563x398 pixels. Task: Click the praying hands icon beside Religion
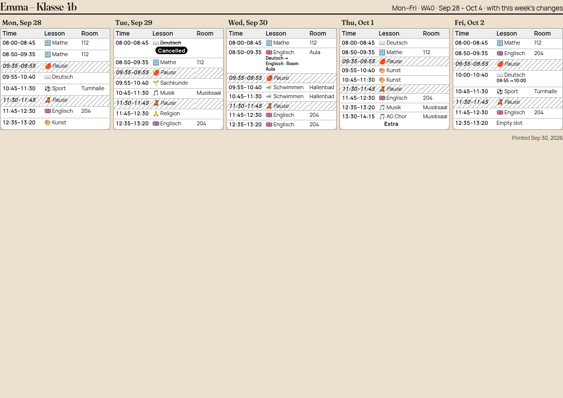[156, 113]
